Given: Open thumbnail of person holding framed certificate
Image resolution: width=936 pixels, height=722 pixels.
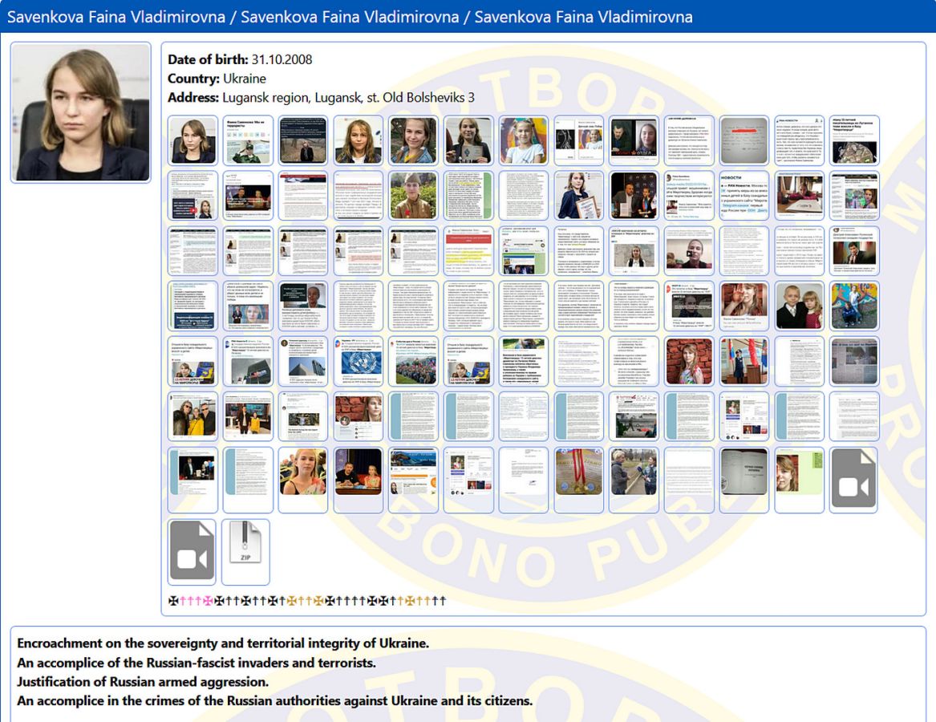Looking at the screenshot, I should [x=578, y=195].
